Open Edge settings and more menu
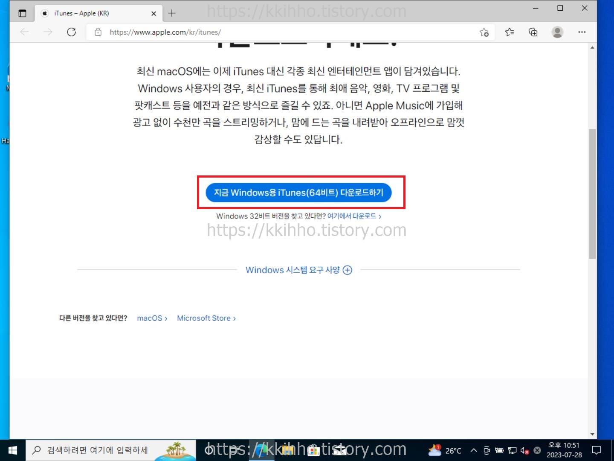This screenshot has height=461, width=614. click(582, 32)
